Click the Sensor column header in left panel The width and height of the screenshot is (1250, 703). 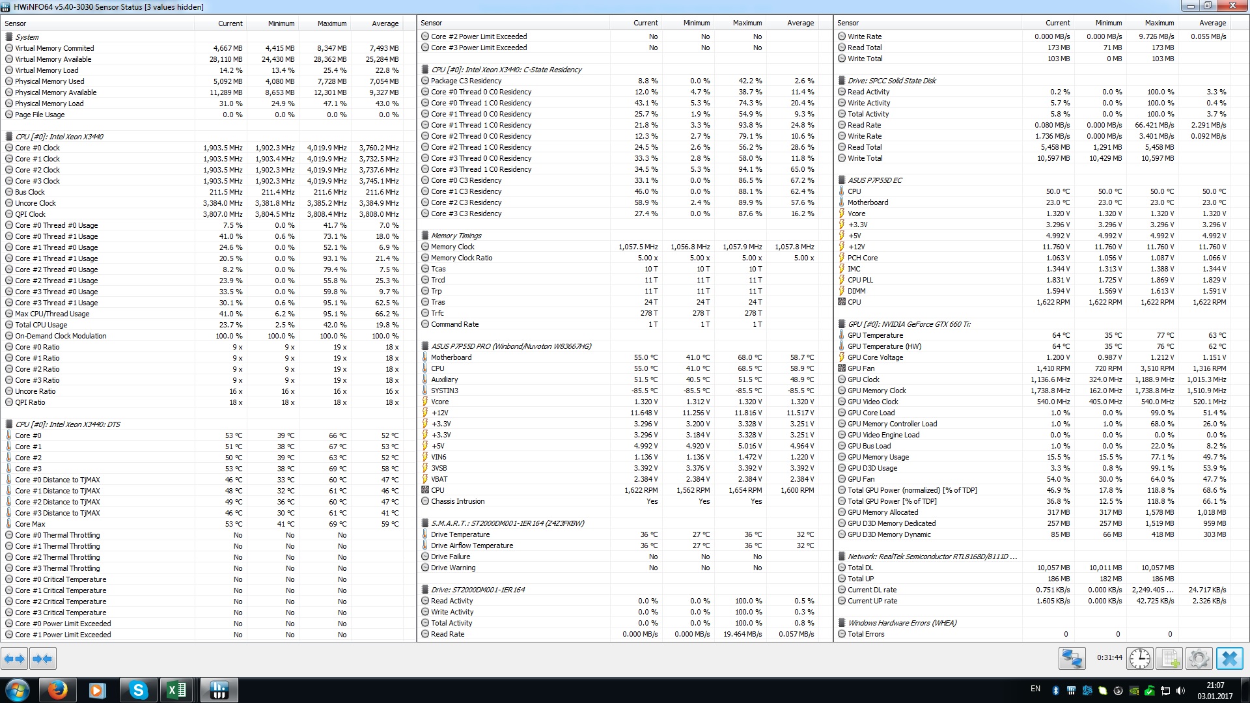pos(98,23)
